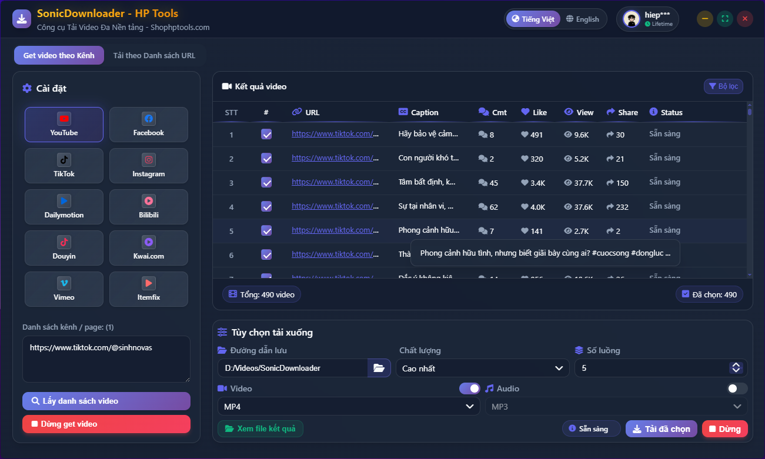This screenshot has width=765, height=459.
Task: Click the SonicDownloader app logo icon
Action: (22, 19)
